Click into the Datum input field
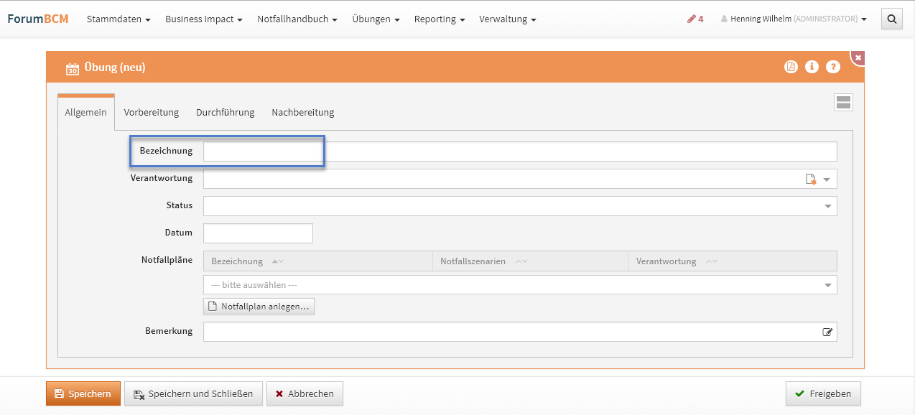The height and width of the screenshot is (415, 915). [x=258, y=233]
